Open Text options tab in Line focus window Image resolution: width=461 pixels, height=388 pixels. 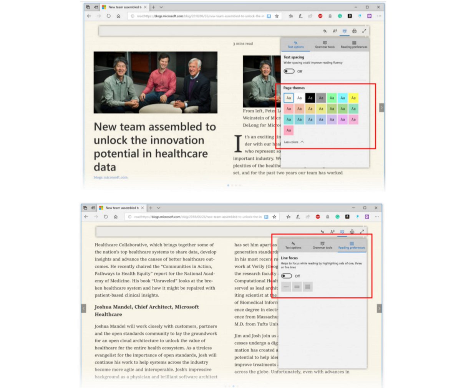[x=293, y=246]
